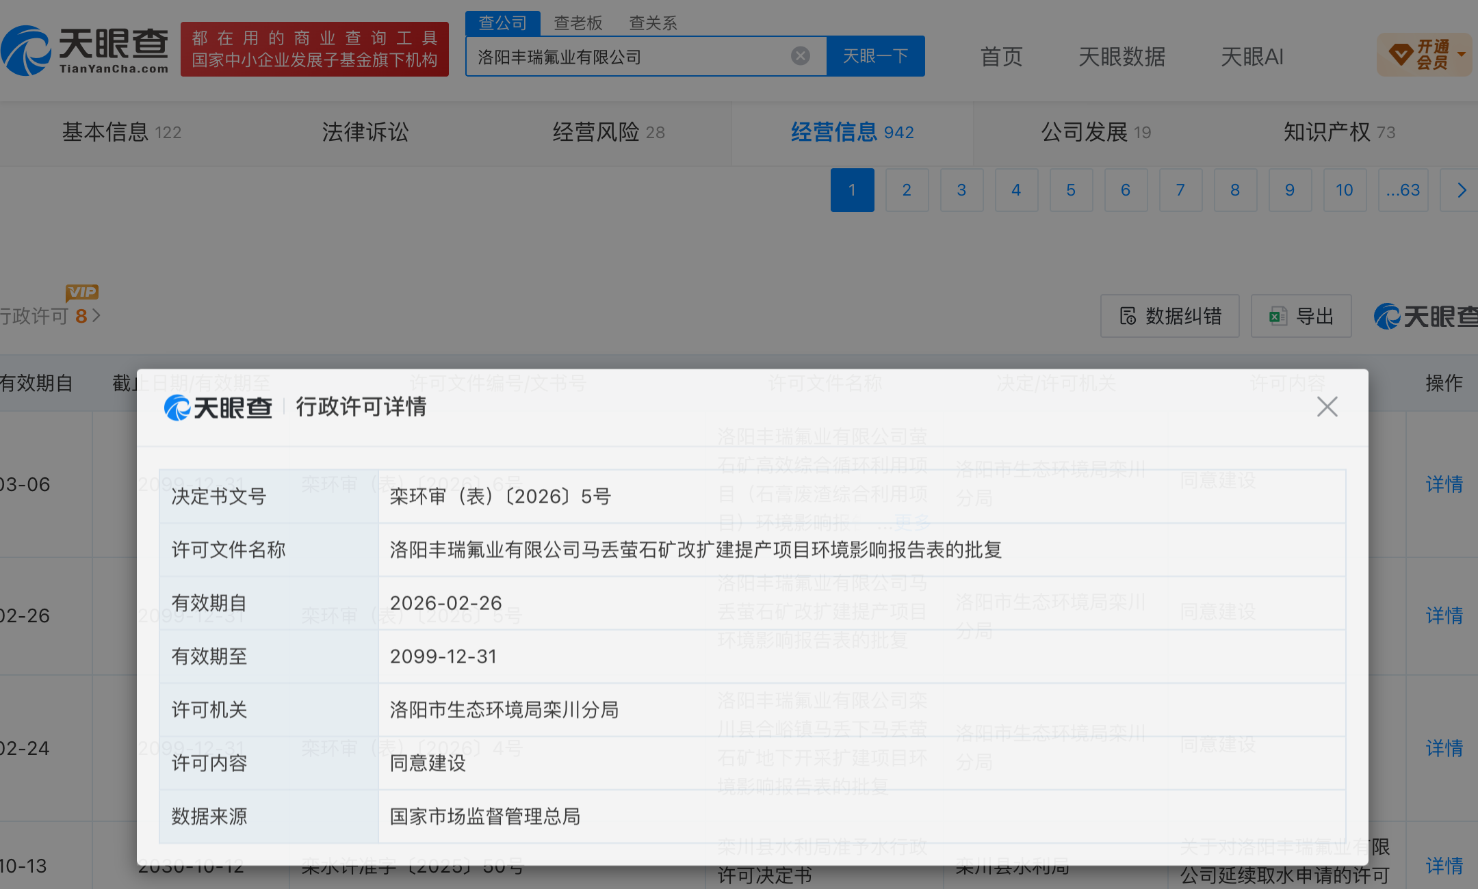The height and width of the screenshot is (889, 1478).
Task: Select the 知识产权 73 tab
Action: [x=1339, y=132]
